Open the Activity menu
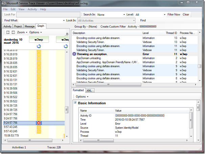Image resolution: width=205 pixels, height=154 pixels. coord(32,9)
